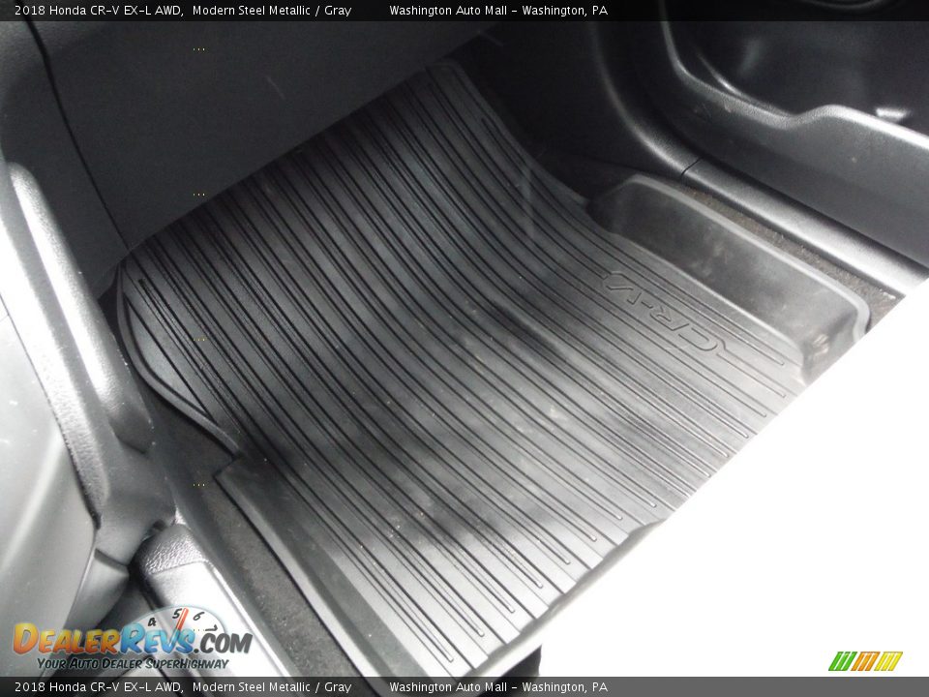The height and width of the screenshot is (697, 929).
Task: Select top caption '2018 Honda CR-V EX-L AWD'
Action: (97, 11)
